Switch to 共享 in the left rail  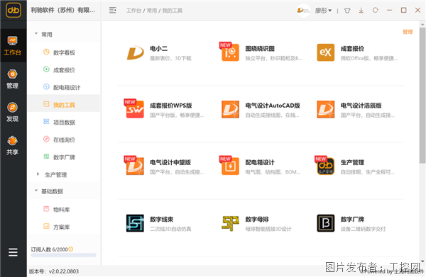coord(13,145)
